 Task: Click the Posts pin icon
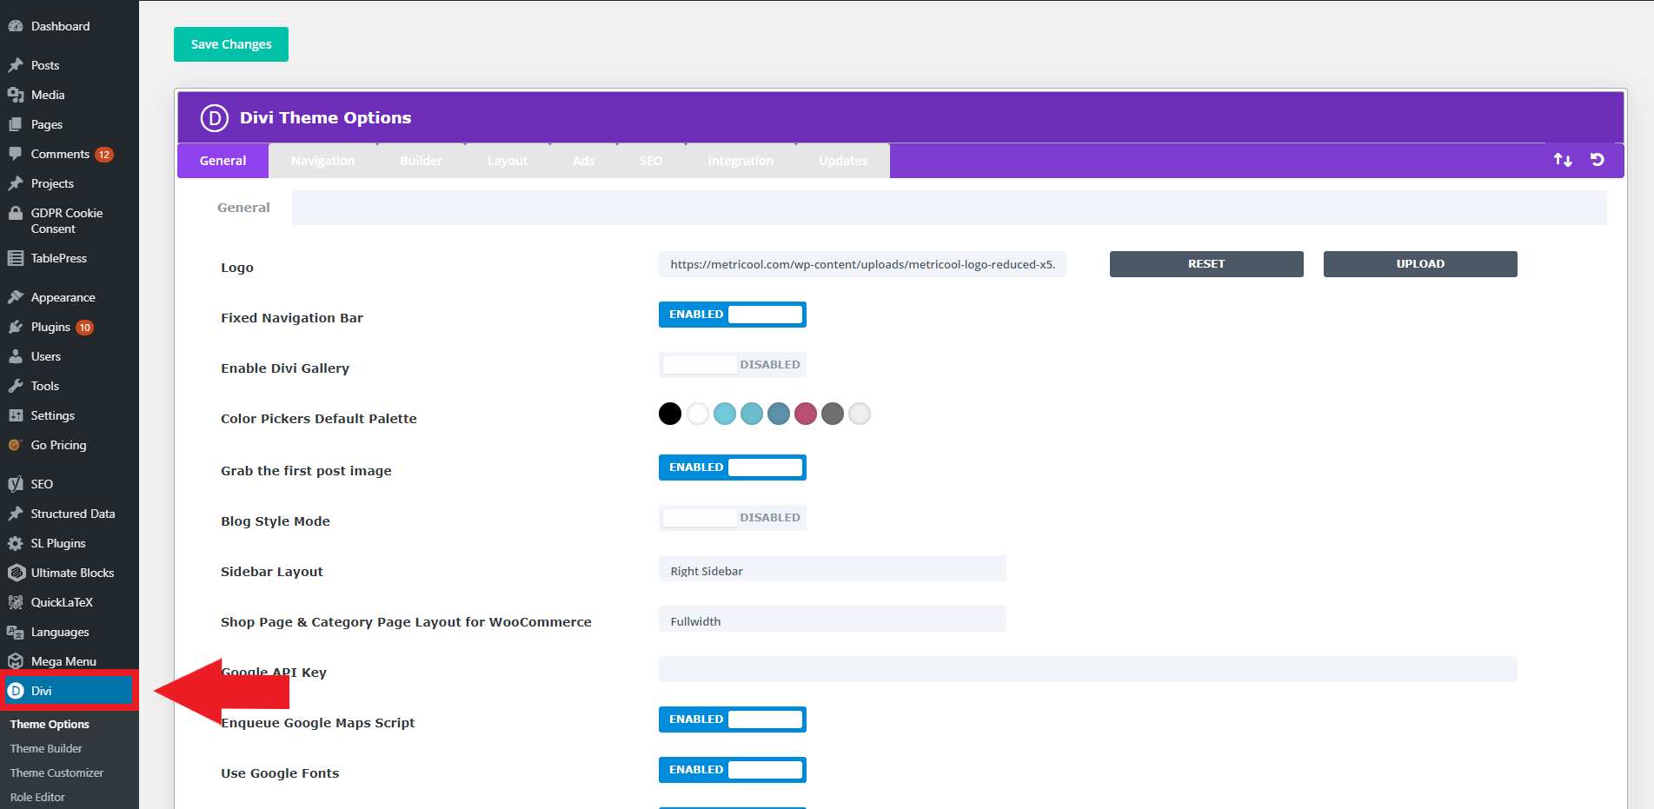click(x=16, y=65)
